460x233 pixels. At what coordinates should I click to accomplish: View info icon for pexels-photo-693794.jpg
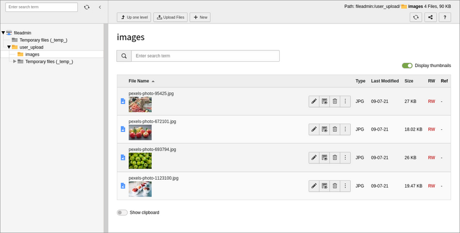325,158
